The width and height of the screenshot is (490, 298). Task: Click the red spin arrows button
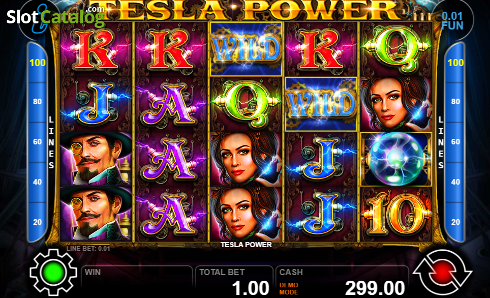442,273
